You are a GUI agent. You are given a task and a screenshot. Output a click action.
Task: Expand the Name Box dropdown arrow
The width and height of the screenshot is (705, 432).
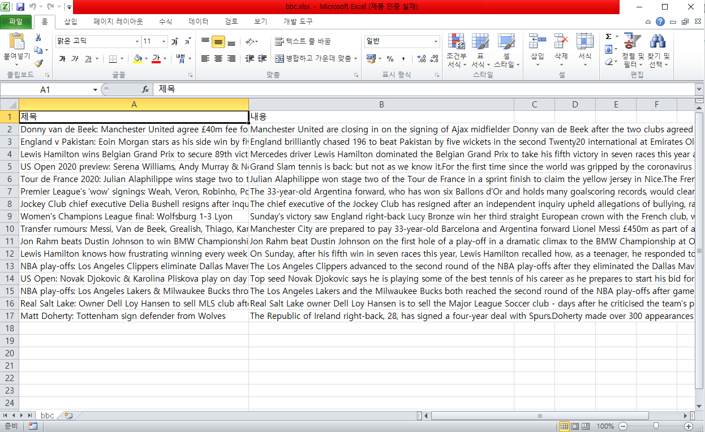(95, 89)
